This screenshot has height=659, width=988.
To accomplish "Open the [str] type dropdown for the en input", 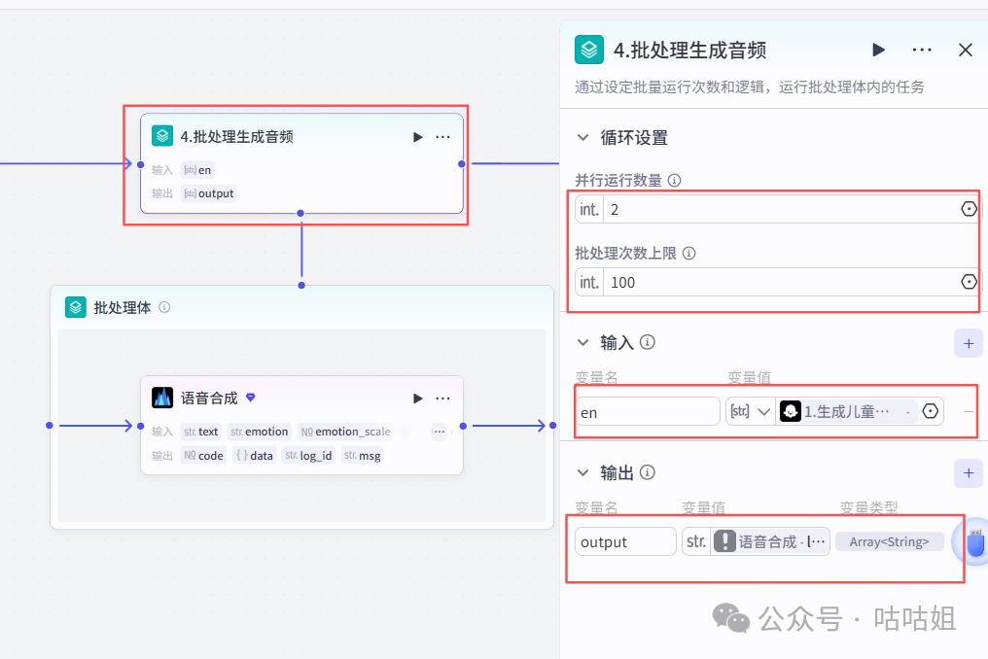I will point(749,410).
